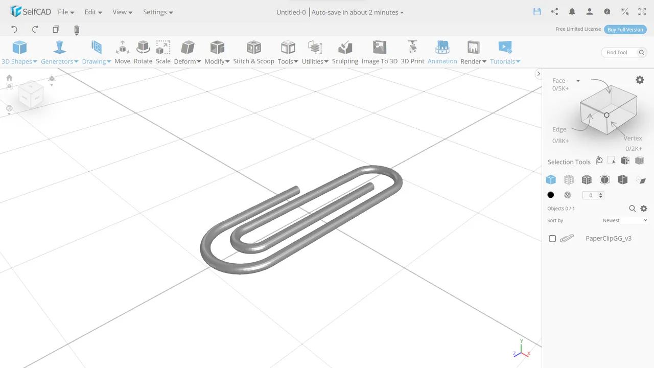This screenshot has height=368, width=654.
Task: Toggle the cursor box selection tool
Action: coord(612,161)
